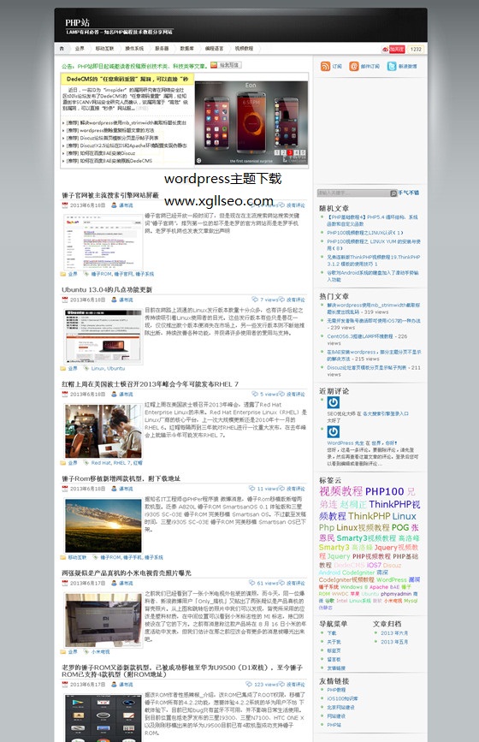Click author icon under Ubuntu 13.04 article
This screenshot has width=479, height=742.
coord(114,300)
